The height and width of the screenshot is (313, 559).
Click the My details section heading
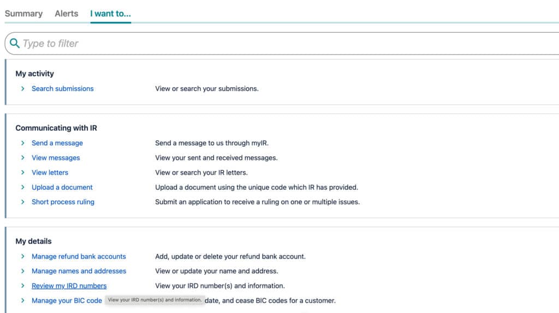pyautogui.click(x=33, y=242)
